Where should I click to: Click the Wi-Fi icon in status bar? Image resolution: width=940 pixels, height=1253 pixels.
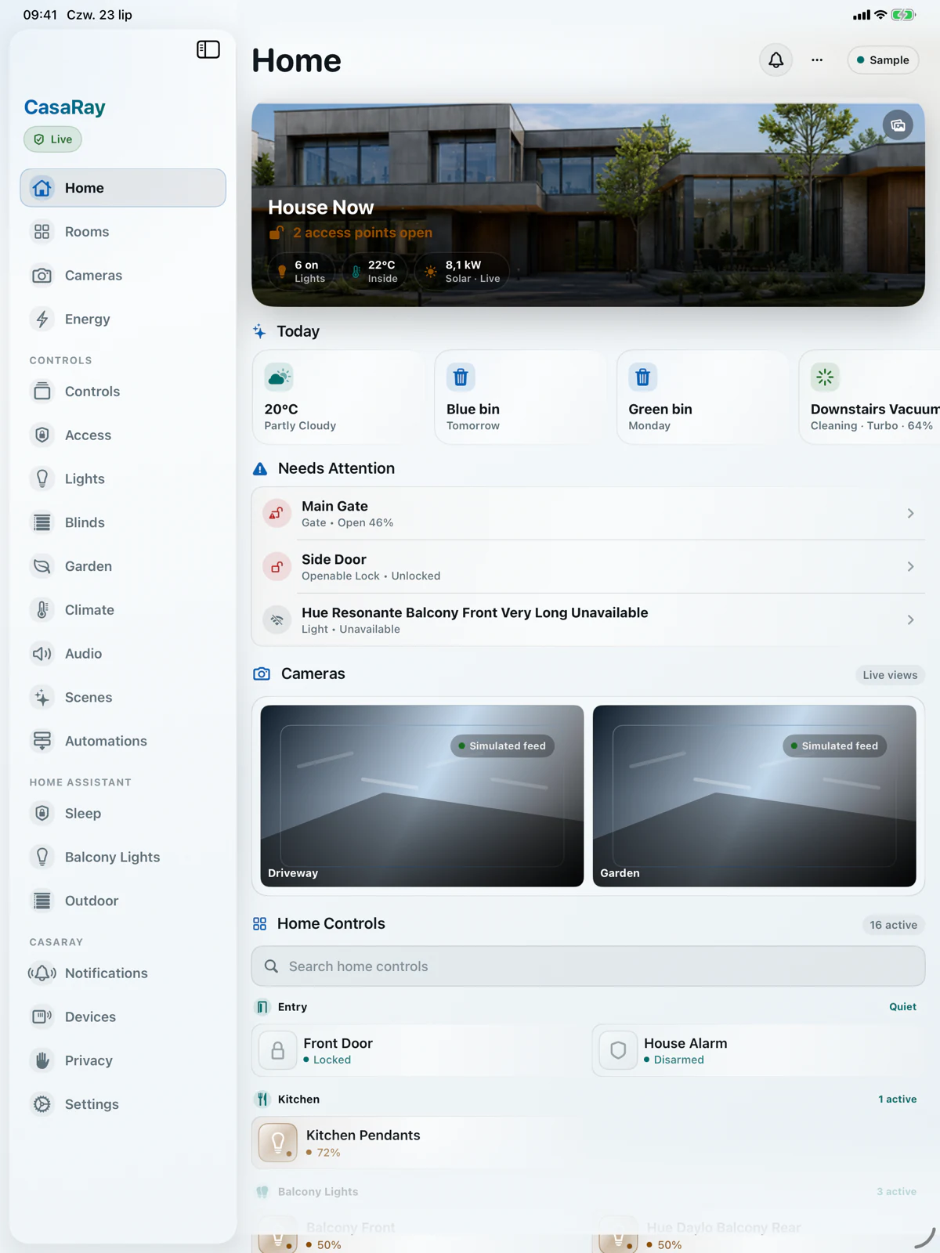[880, 15]
